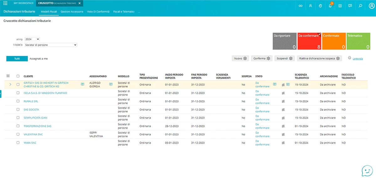
Task: Open the ellipsis overflow menu after Fiscali e Telematici
Action: (139, 12)
